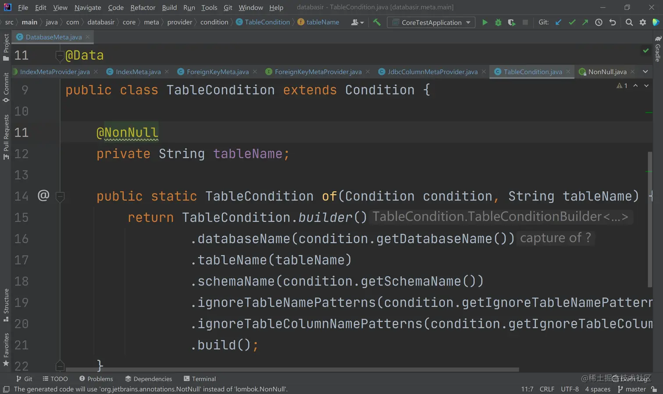663x394 pixels.
Task: Go to next highlighted problem arrow
Action: (646, 86)
